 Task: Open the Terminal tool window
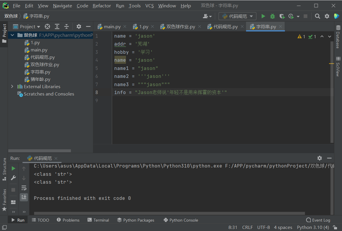pos(98,220)
